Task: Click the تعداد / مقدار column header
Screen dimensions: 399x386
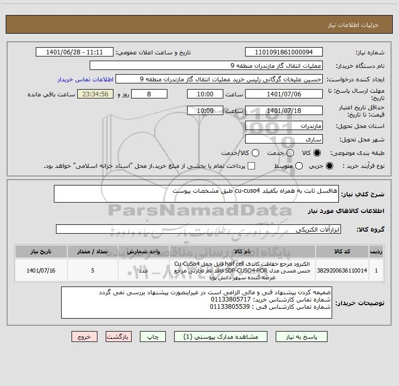Action: tap(93, 251)
